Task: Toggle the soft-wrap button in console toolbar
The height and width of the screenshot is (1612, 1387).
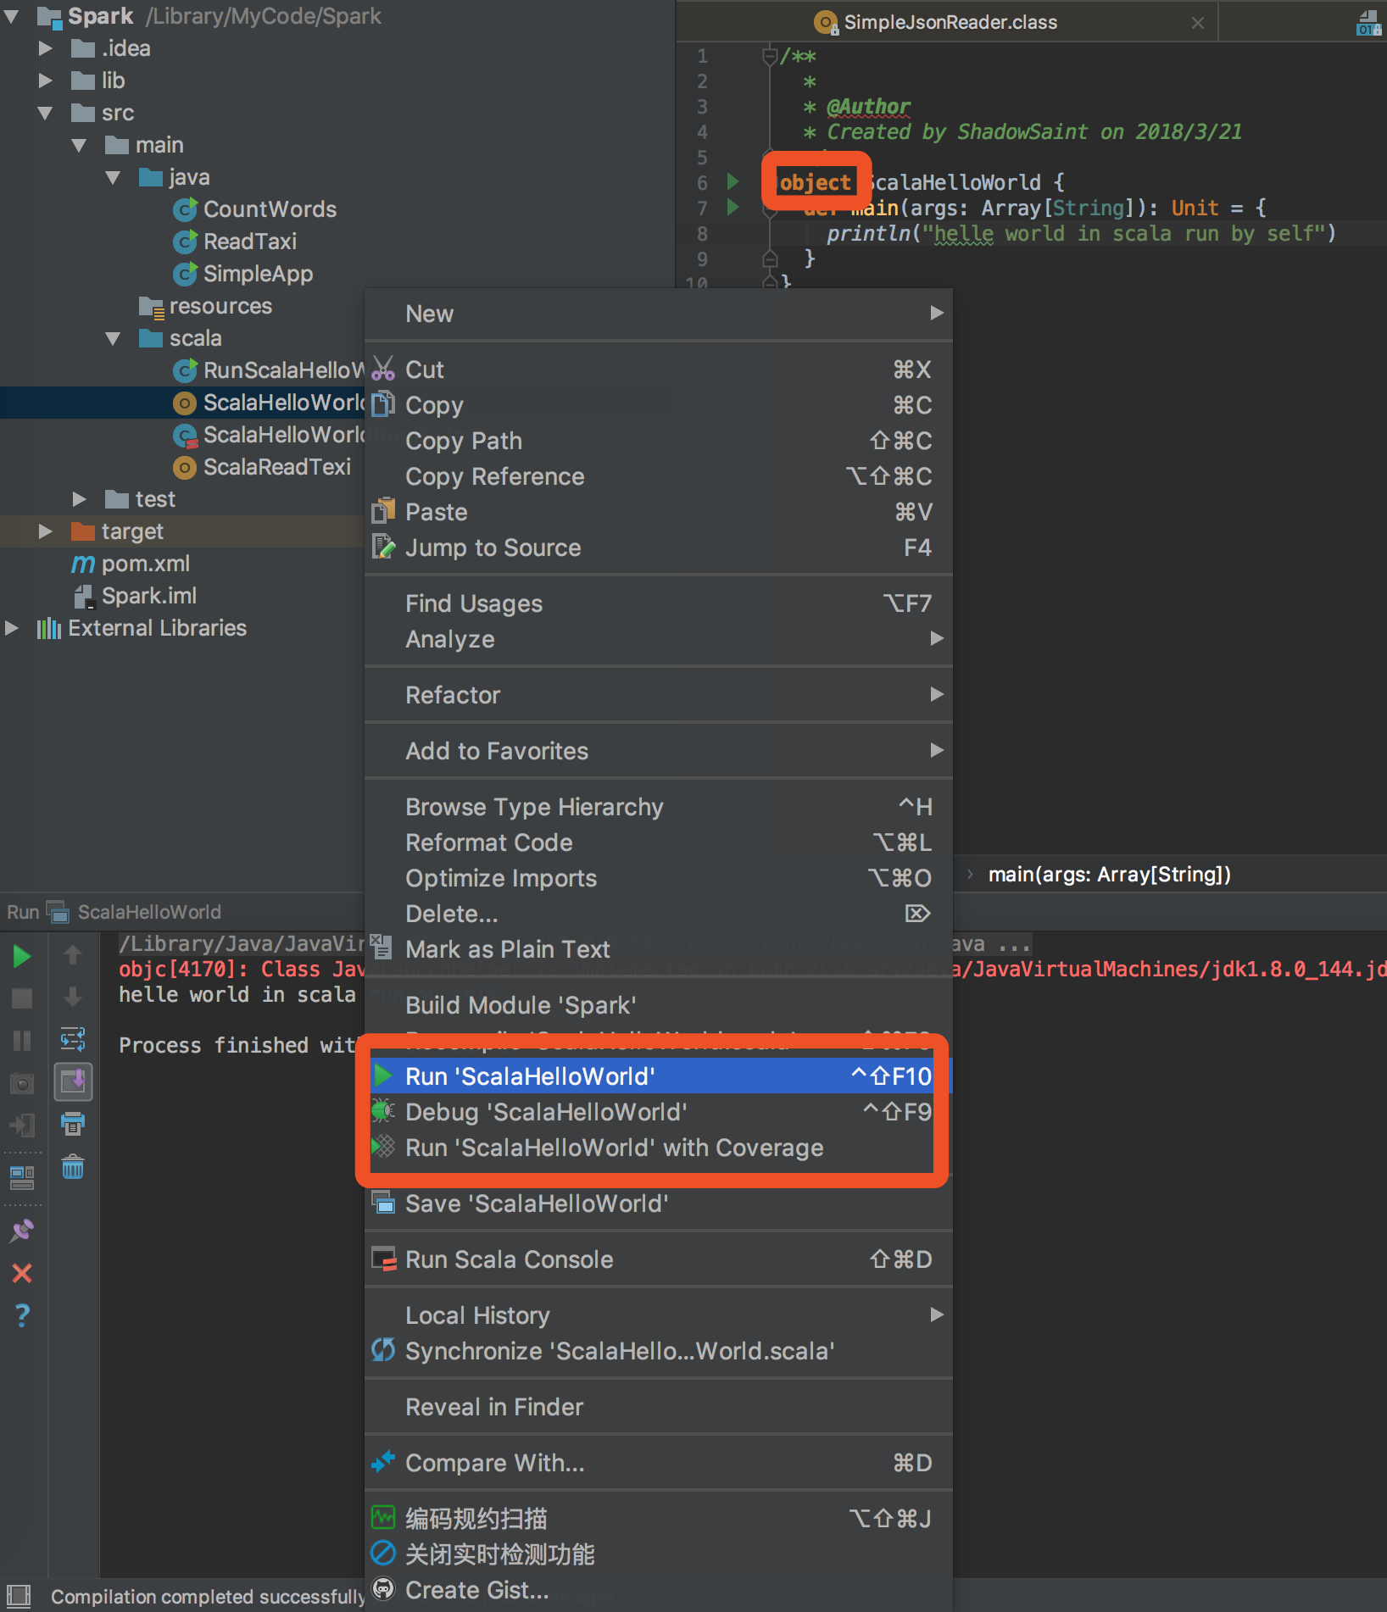Action: 73,1039
